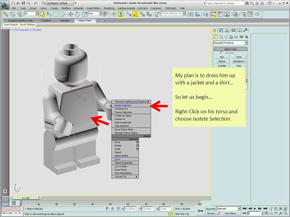This screenshot has height=217, width=290.
Task: Click the keyword search input field
Action: [225, 3]
